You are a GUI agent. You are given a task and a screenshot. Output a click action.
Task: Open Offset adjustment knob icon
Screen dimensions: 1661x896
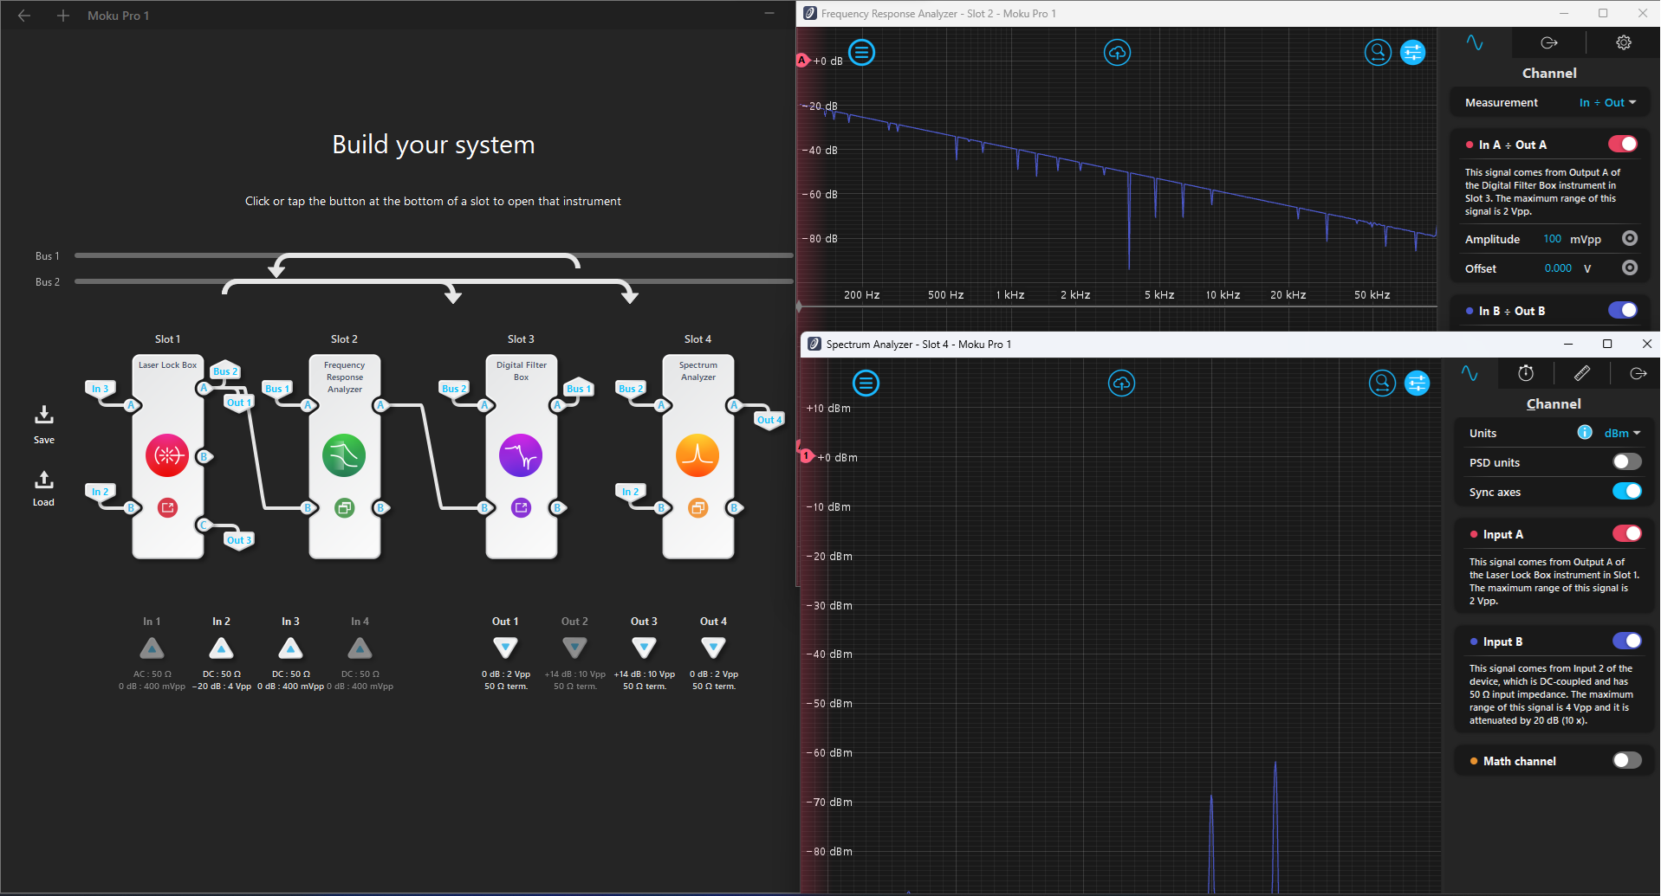[x=1630, y=268]
